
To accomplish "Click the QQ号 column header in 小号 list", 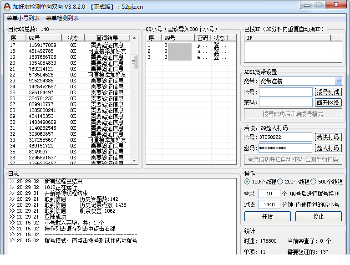I will pyautogui.click(x=178, y=38).
